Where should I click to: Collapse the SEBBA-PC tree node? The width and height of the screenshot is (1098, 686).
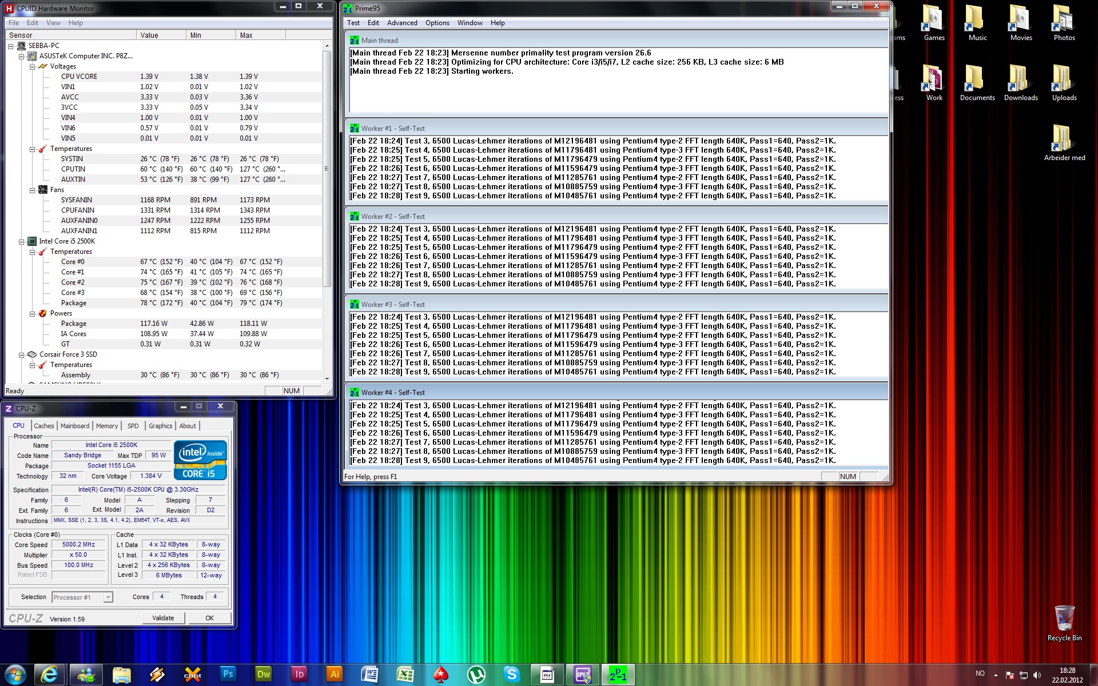(x=11, y=46)
